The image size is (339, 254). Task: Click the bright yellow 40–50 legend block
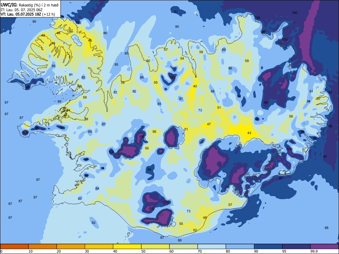click(x=127, y=247)
